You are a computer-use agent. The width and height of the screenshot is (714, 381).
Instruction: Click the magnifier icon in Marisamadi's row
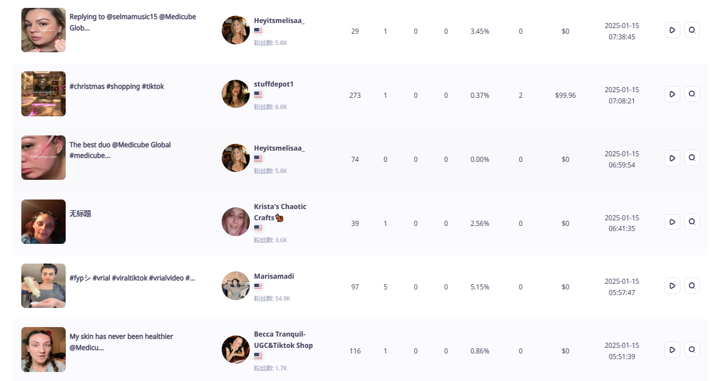(x=692, y=285)
